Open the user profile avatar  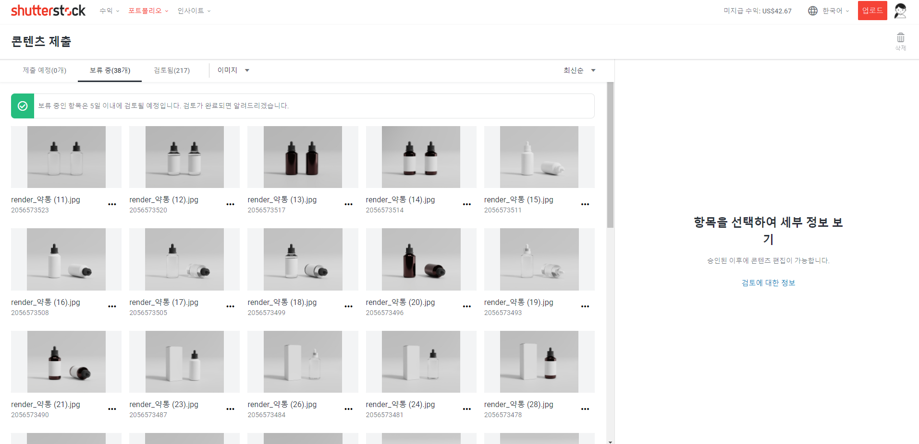[x=900, y=11]
